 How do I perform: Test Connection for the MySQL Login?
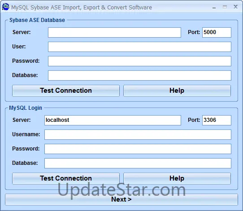[x=66, y=178]
